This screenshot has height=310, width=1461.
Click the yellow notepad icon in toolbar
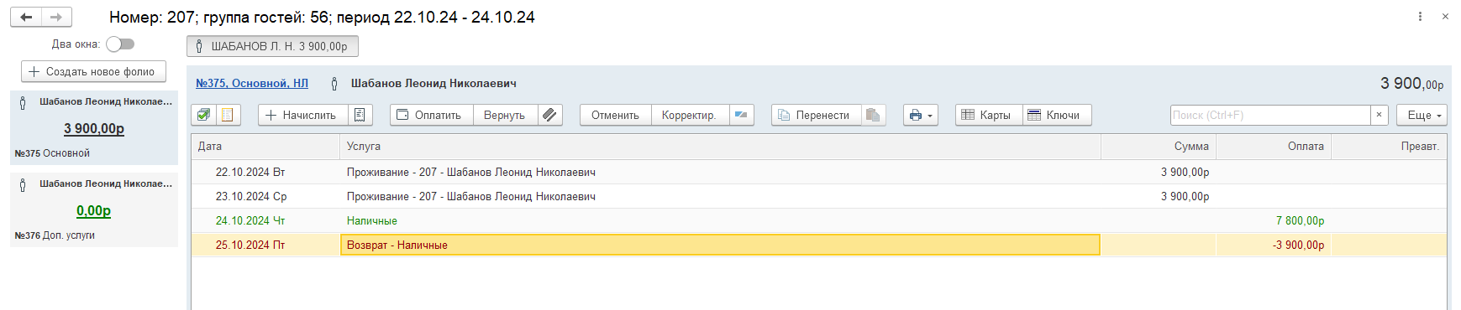[228, 115]
